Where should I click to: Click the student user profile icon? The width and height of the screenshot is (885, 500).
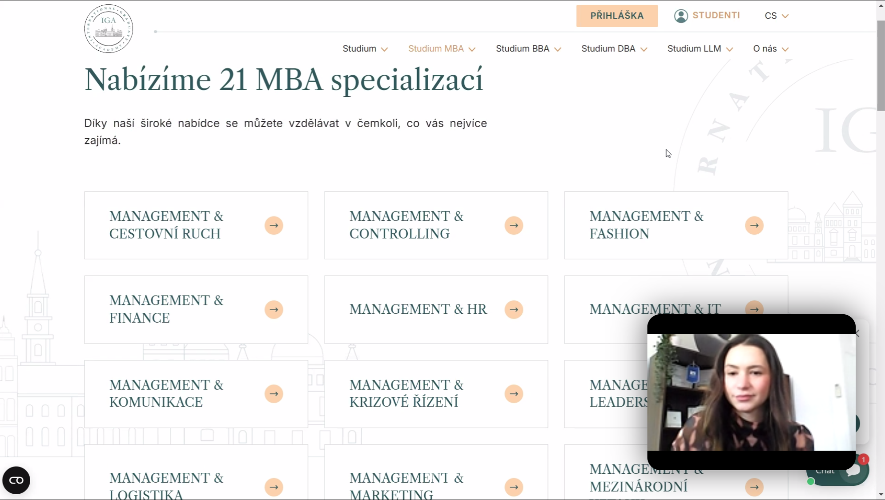[680, 16]
